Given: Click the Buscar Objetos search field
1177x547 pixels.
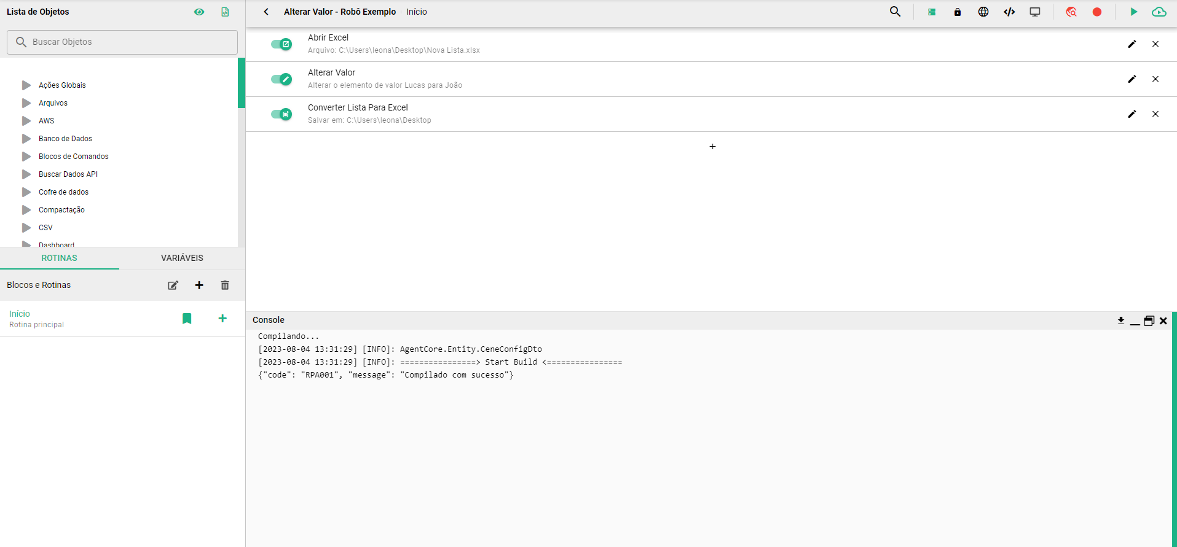Looking at the screenshot, I should [122, 42].
